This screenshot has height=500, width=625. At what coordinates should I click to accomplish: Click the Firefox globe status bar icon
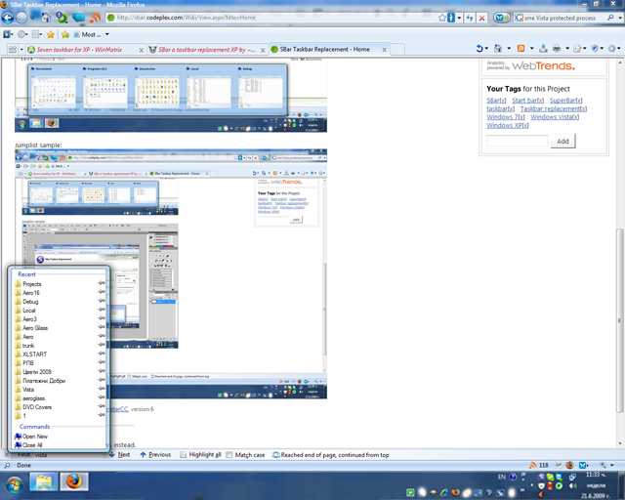pos(570,465)
